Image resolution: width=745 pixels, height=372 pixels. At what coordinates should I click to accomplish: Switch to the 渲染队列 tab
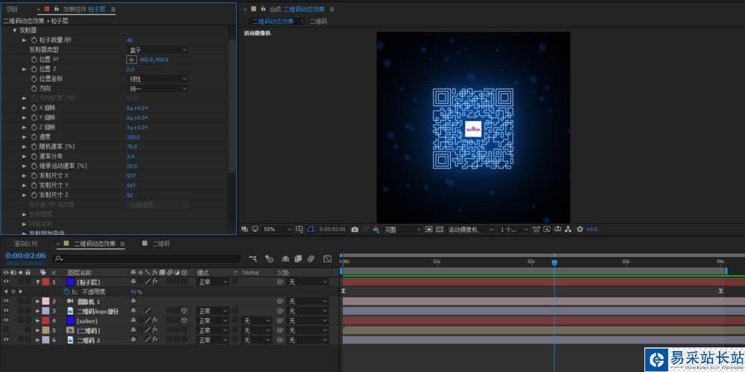[25, 244]
